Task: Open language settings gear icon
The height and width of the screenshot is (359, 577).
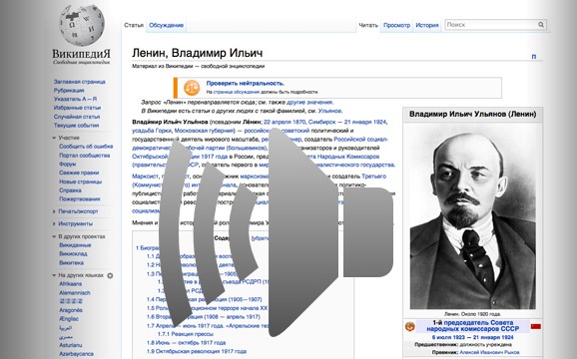Action: (x=110, y=275)
